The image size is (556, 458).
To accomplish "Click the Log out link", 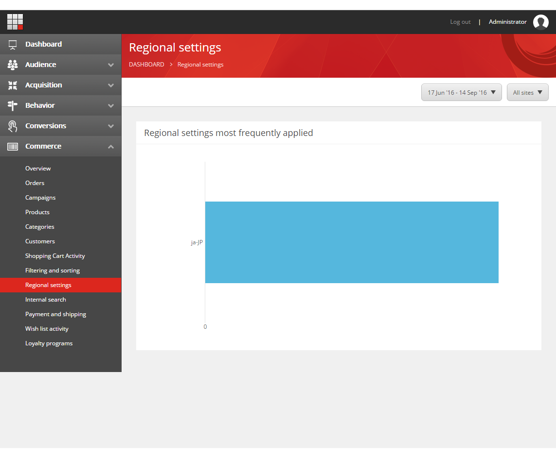I will click(460, 22).
